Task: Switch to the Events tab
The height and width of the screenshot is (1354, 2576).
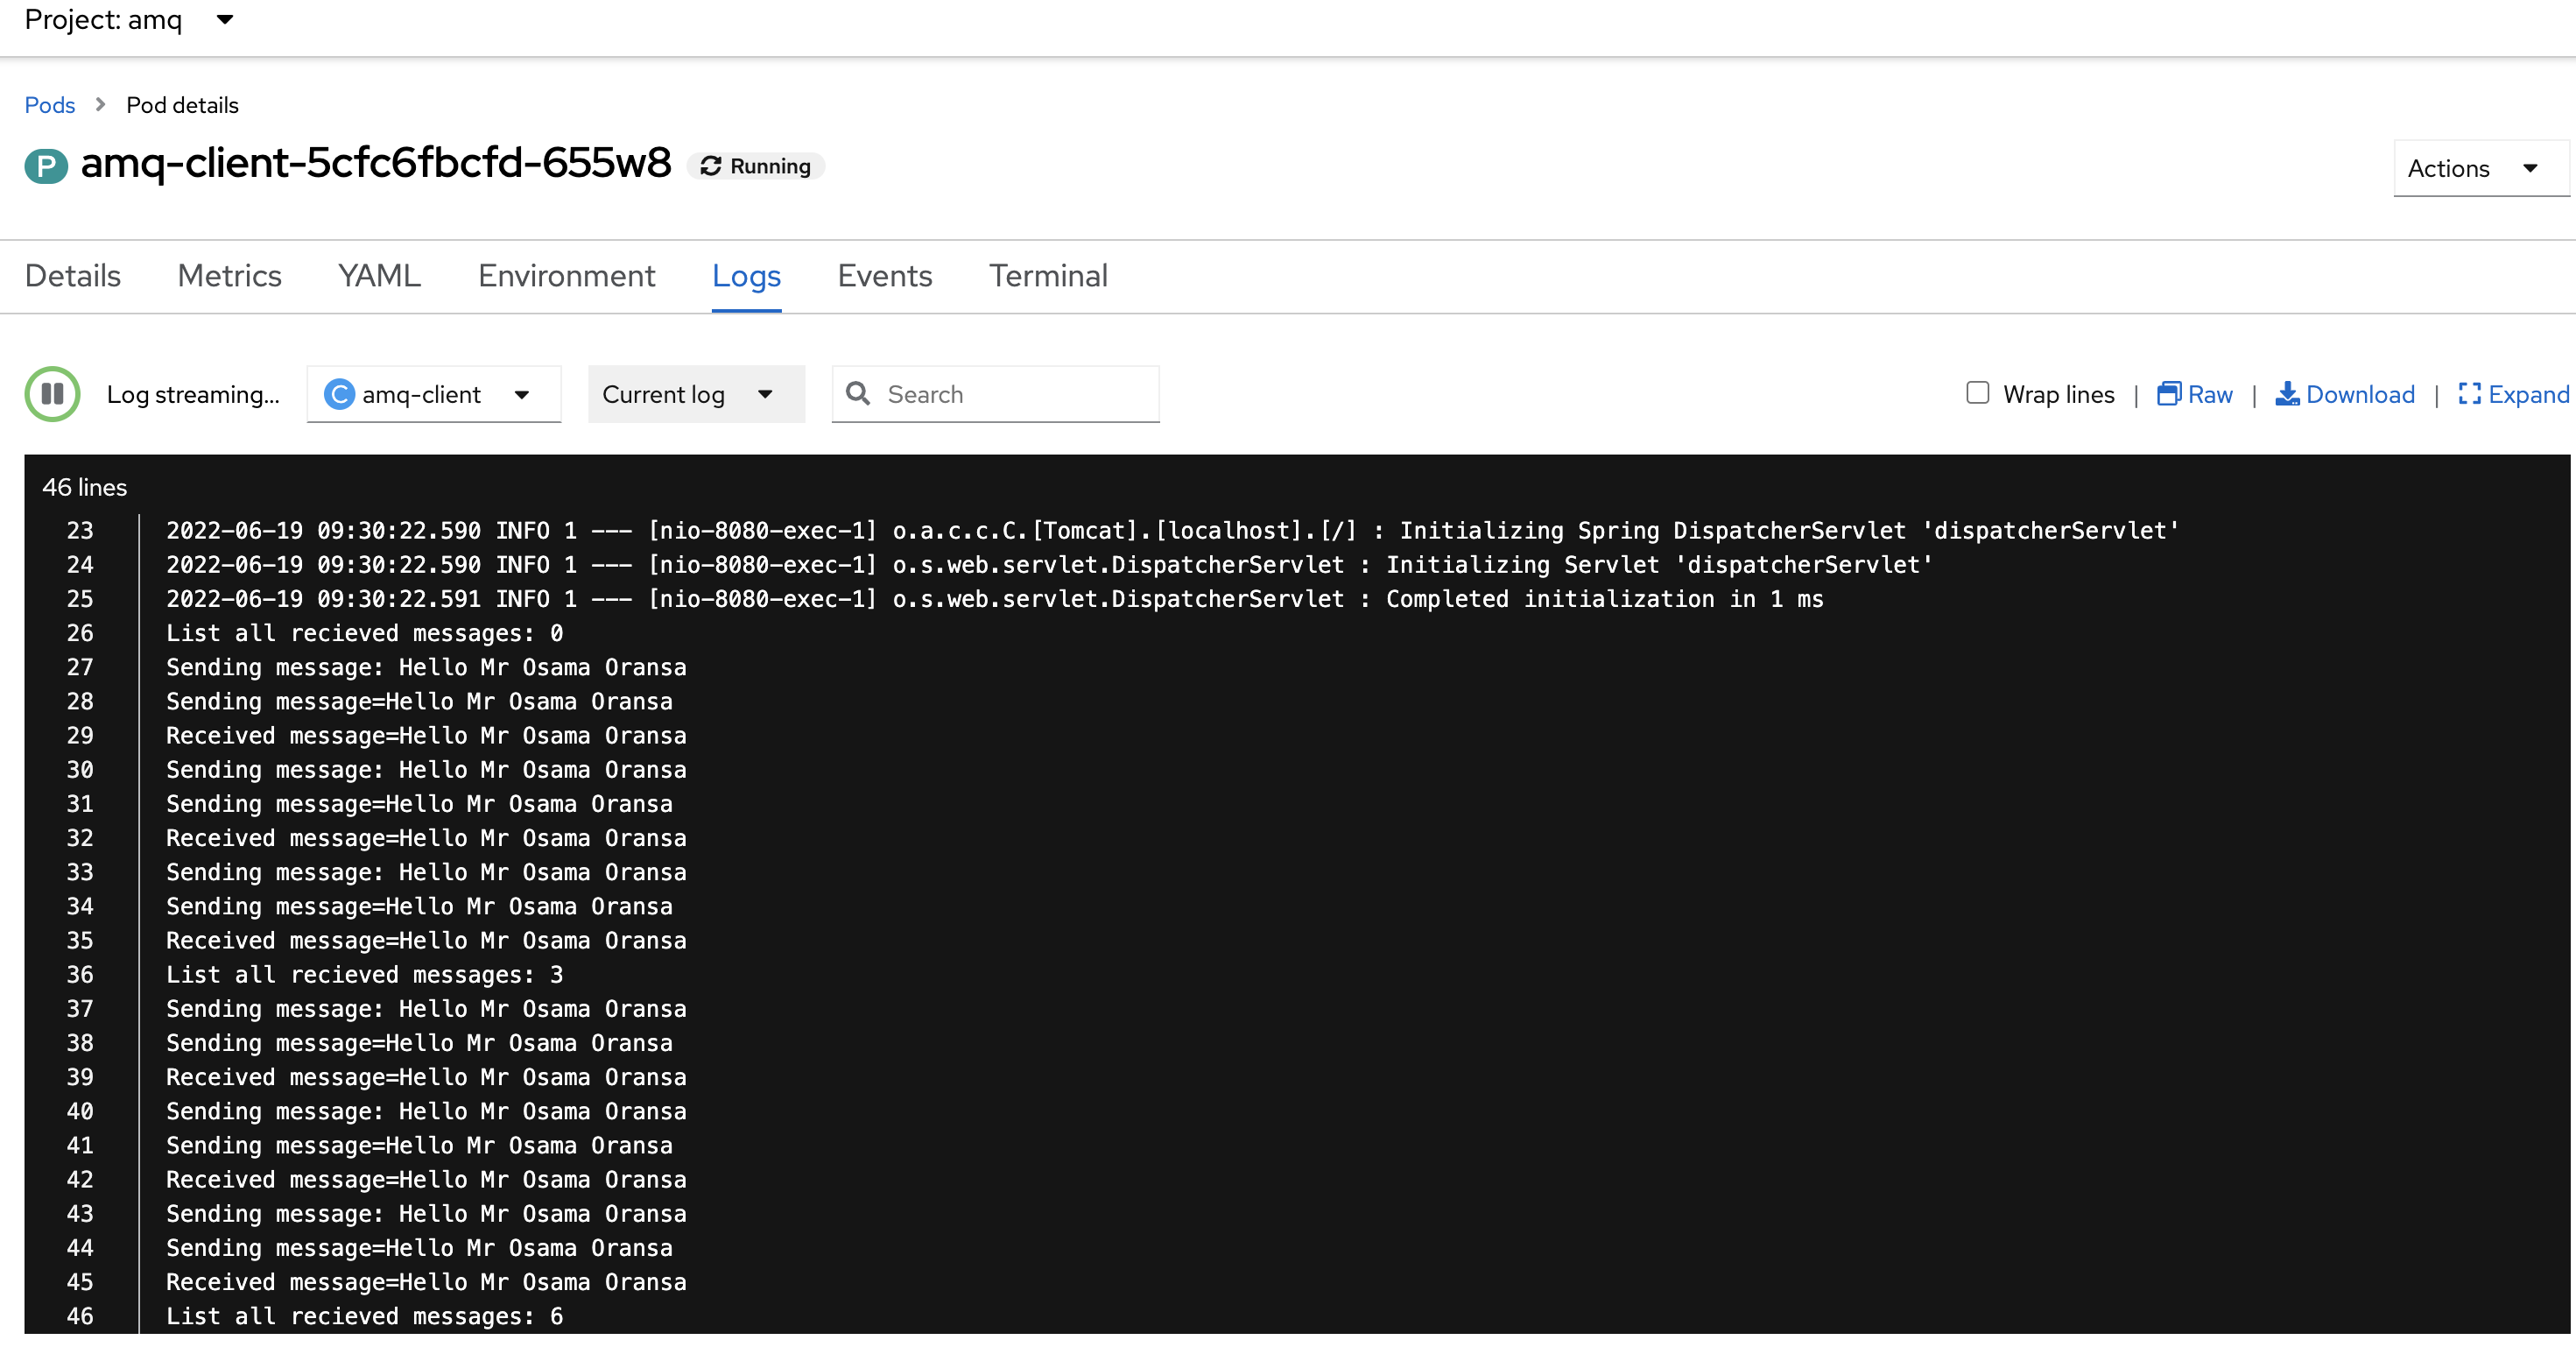Action: click(x=884, y=276)
